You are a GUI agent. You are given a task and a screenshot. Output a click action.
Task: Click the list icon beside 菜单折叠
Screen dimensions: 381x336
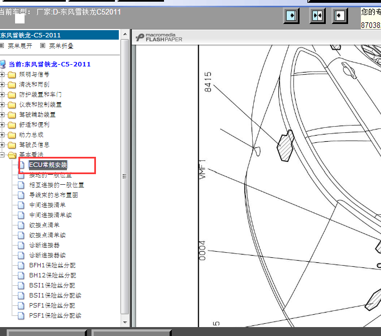[42, 45]
